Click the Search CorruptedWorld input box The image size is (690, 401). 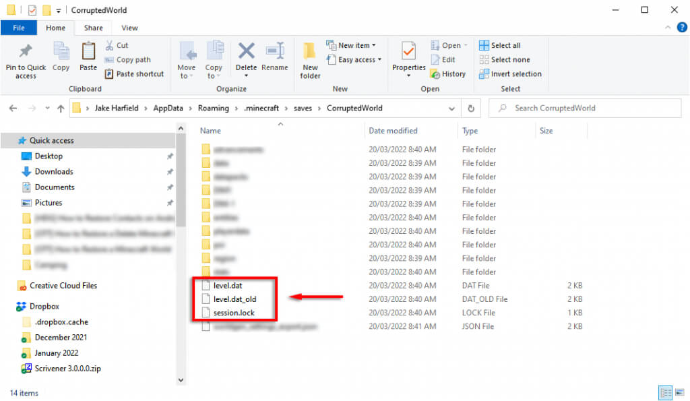[x=586, y=108]
